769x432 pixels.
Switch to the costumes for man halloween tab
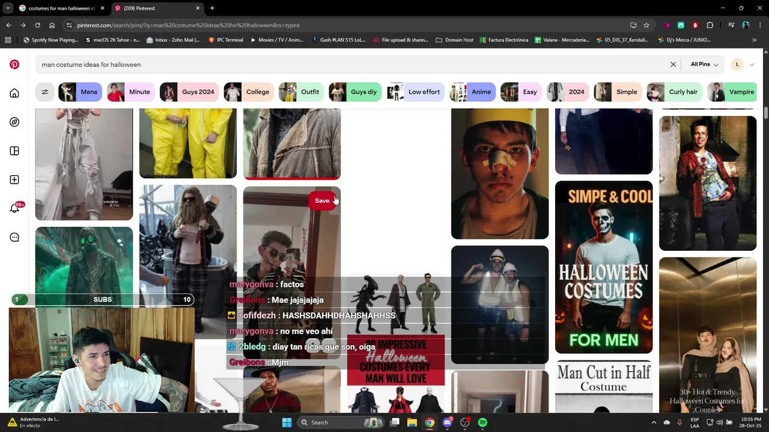tap(61, 8)
